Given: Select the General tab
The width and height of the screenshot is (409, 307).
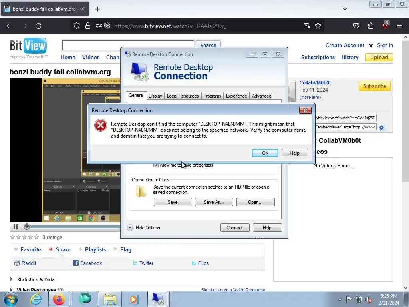Looking at the screenshot, I should 136,95.
